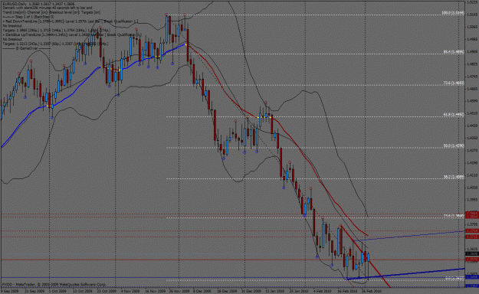
Task: Click the black current price tag on axis
Action: point(472,253)
